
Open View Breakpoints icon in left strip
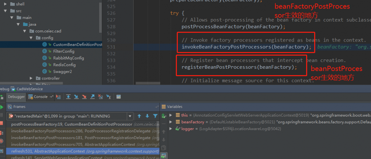coord(1,133)
